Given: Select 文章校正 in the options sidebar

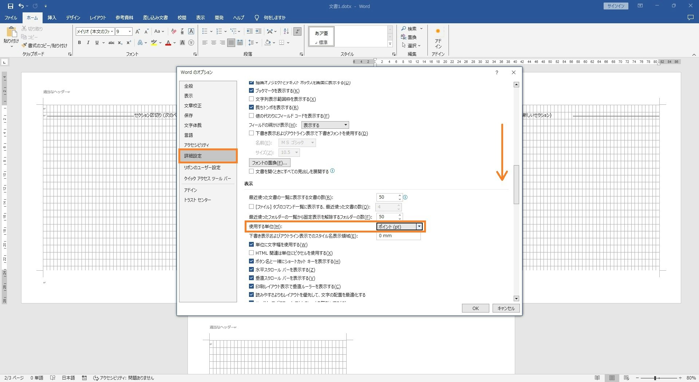Looking at the screenshot, I should point(208,106).
